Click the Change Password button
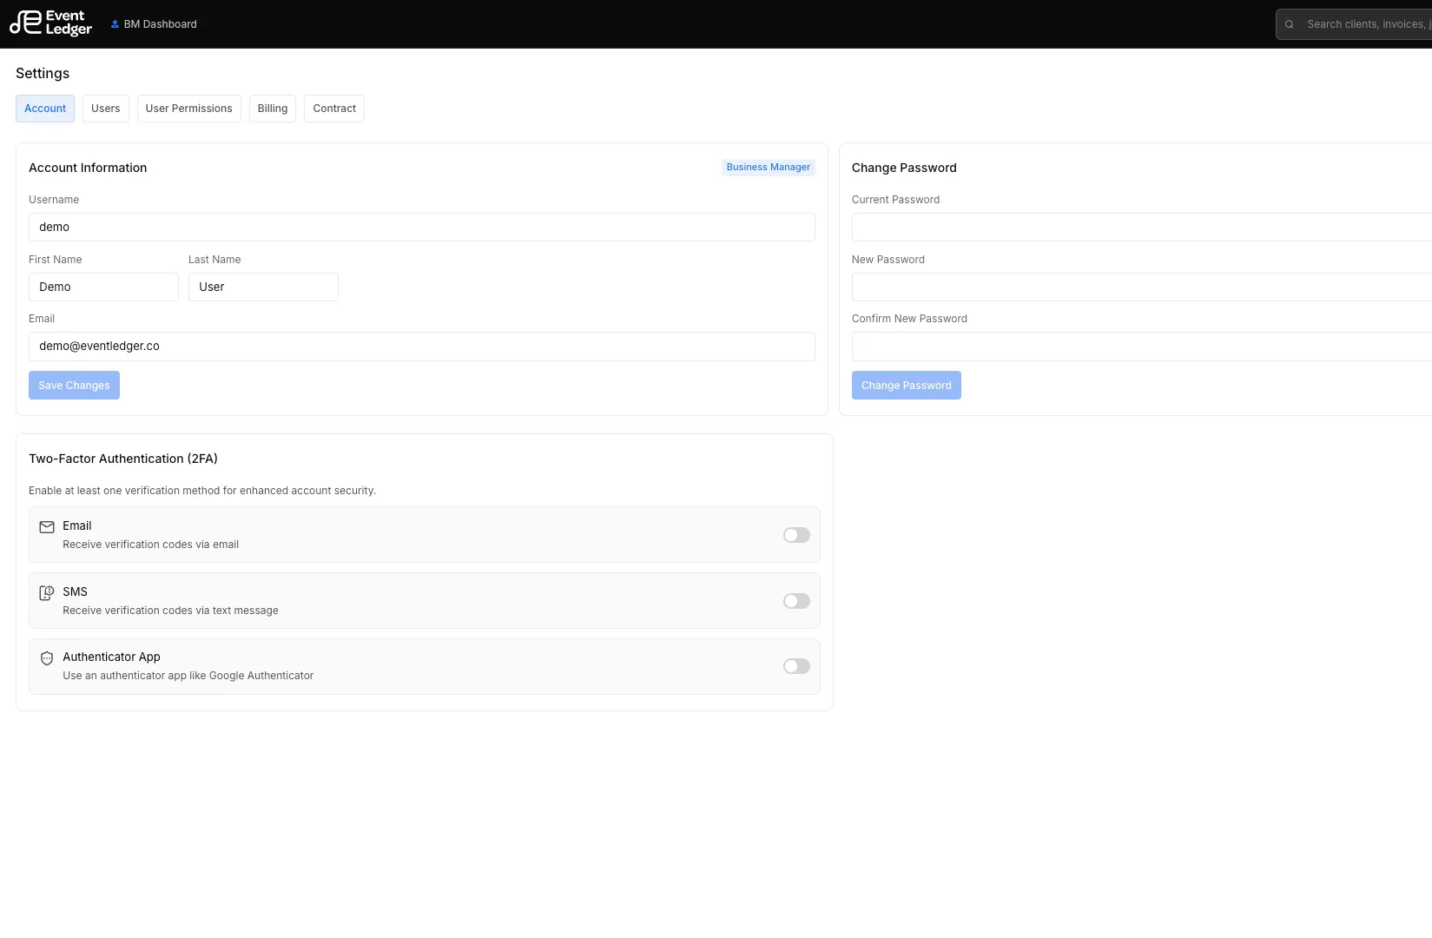The height and width of the screenshot is (938, 1432). pos(907,386)
